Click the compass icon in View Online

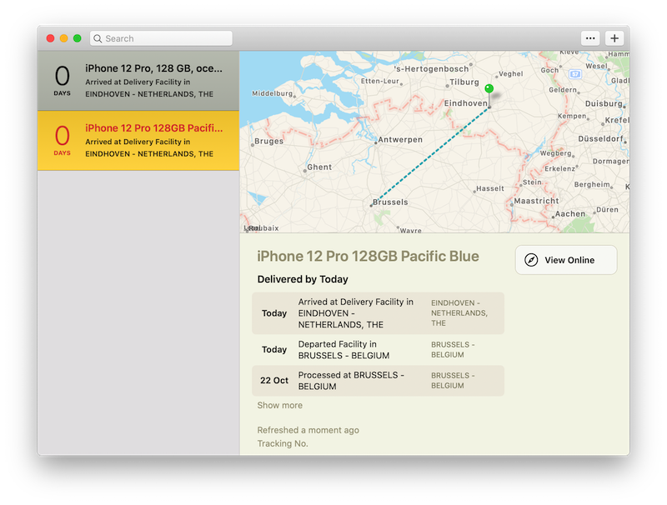(531, 260)
